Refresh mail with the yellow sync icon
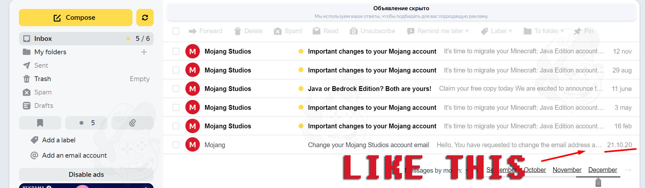The image size is (645, 188). (145, 18)
